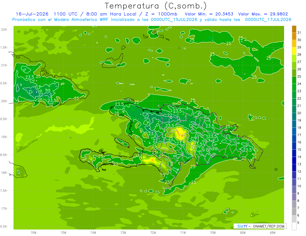Click the purple legend band between 9 and 10

294,190
